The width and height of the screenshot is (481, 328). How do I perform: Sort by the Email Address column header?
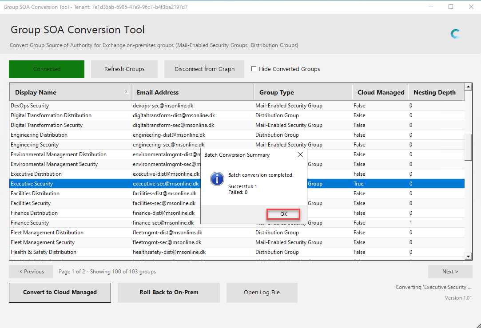click(192, 92)
